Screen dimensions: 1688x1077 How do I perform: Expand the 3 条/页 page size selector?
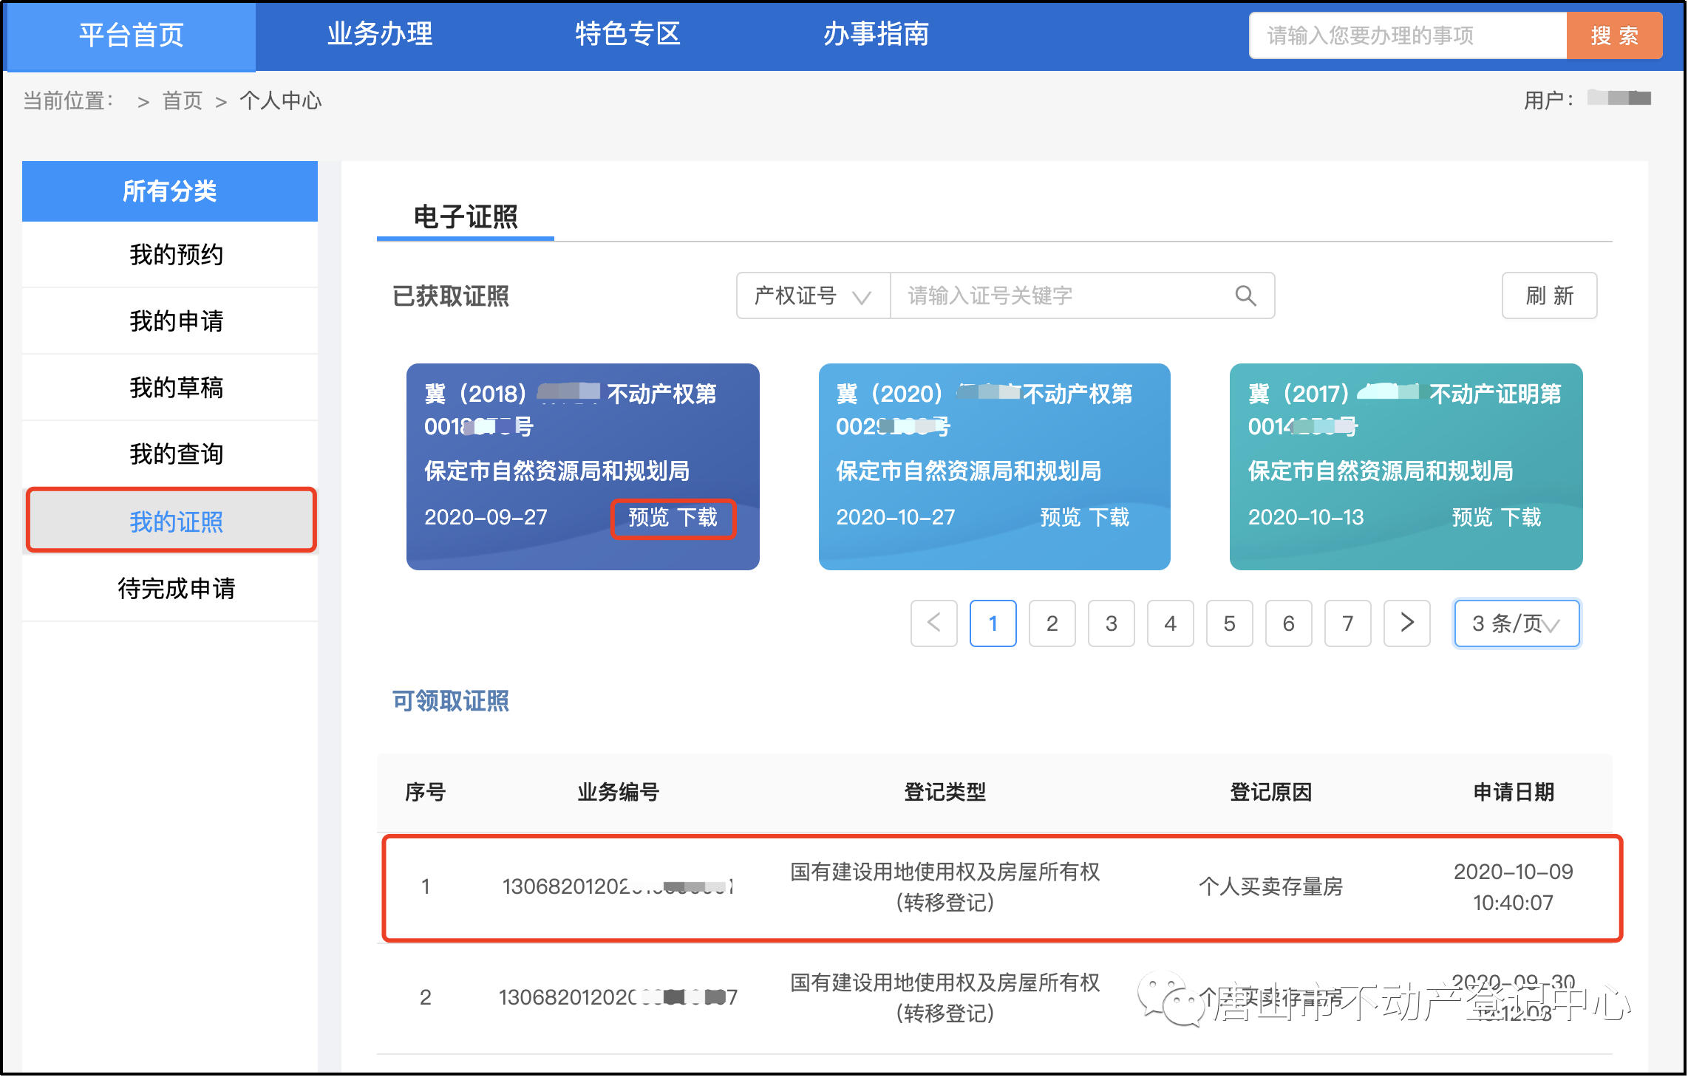tap(1516, 623)
